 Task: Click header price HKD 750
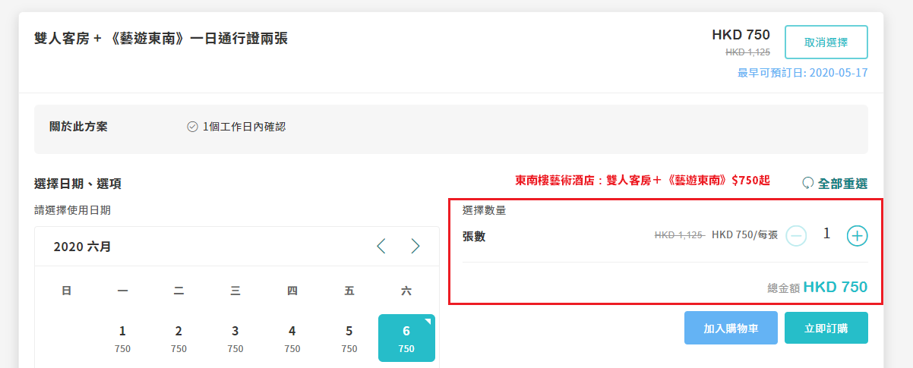coord(741,34)
